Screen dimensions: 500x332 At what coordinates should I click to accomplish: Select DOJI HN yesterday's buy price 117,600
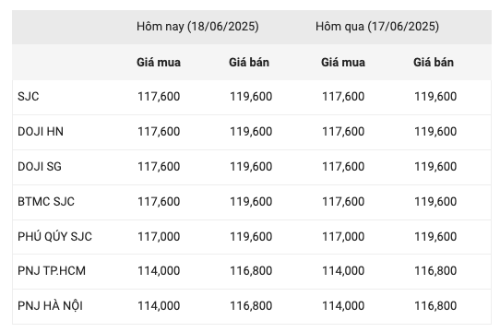click(x=343, y=131)
